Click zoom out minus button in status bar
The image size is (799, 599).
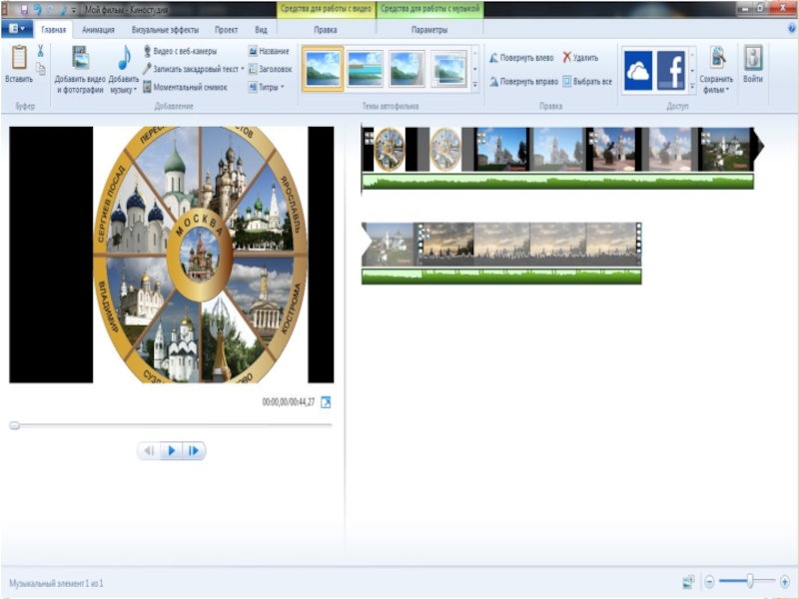(x=709, y=581)
